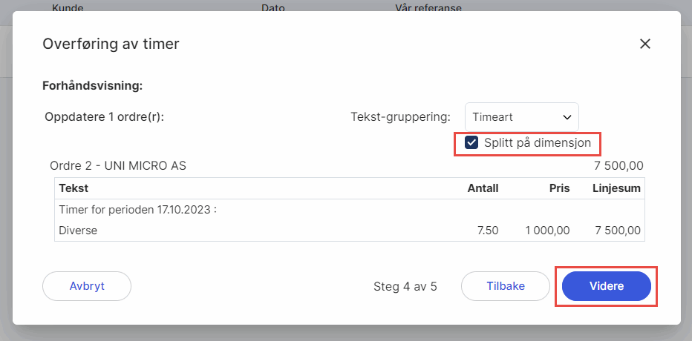Image resolution: width=692 pixels, height=341 pixels.
Task: Click the 1 000,00 price cell
Action: click(x=547, y=231)
